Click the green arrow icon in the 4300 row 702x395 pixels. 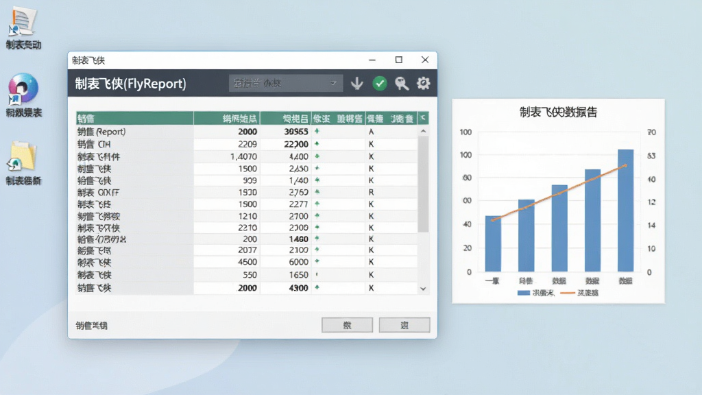pyautogui.click(x=317, y=287)
